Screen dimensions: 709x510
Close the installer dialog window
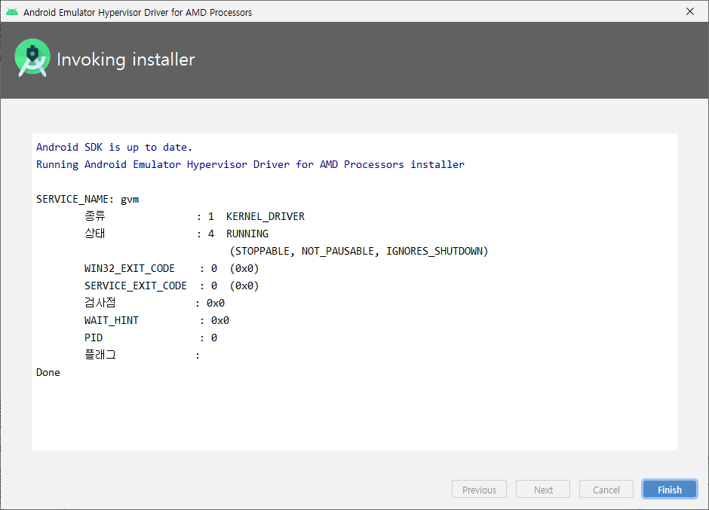tap(690, 11)
